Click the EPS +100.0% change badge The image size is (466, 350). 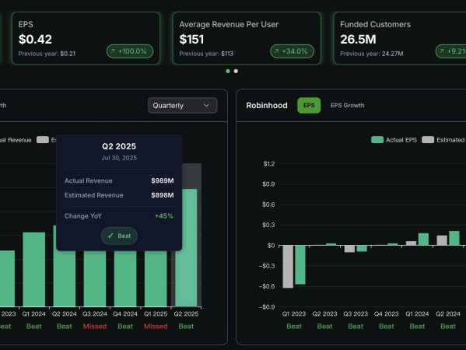pos(130,51)
